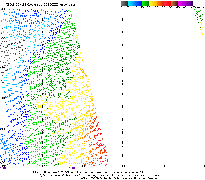This screenshot has width=205, height=180.
Task: Click the '-54' longitude axis label
Action: 83,166
